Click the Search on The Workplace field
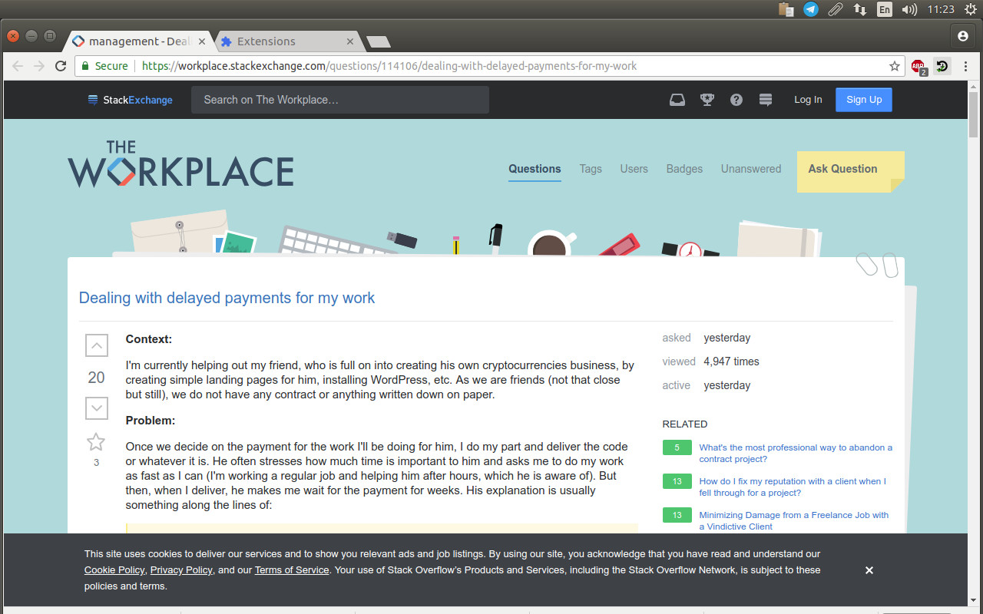Screen dimensions: 983x614 point(339,100)
